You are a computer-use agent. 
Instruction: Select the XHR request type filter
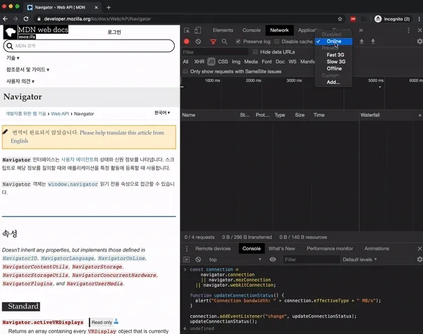(x=200, y=62)
